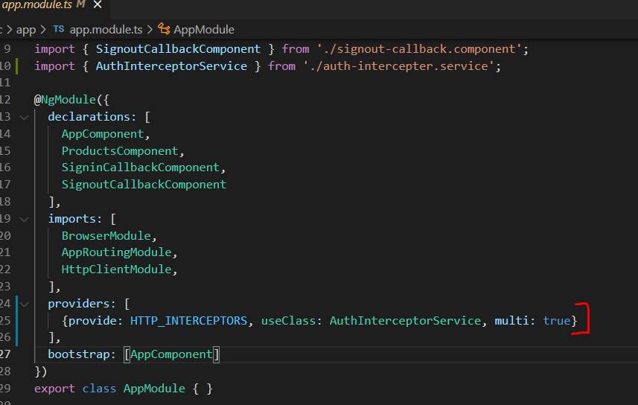The width and height of the screenshot is (638, 405).
Task: Click the 'true' value after multi
Action: click(557, 321)
